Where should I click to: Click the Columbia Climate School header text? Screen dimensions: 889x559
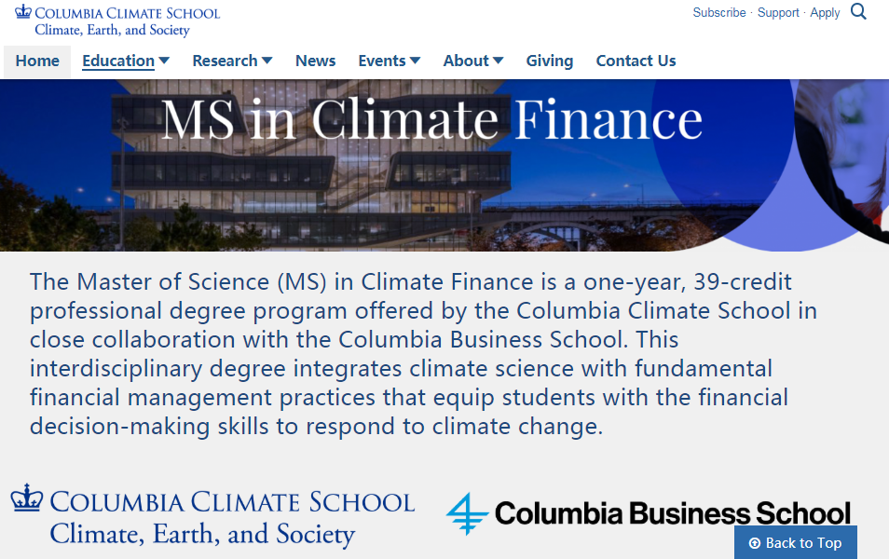(128, 13)
